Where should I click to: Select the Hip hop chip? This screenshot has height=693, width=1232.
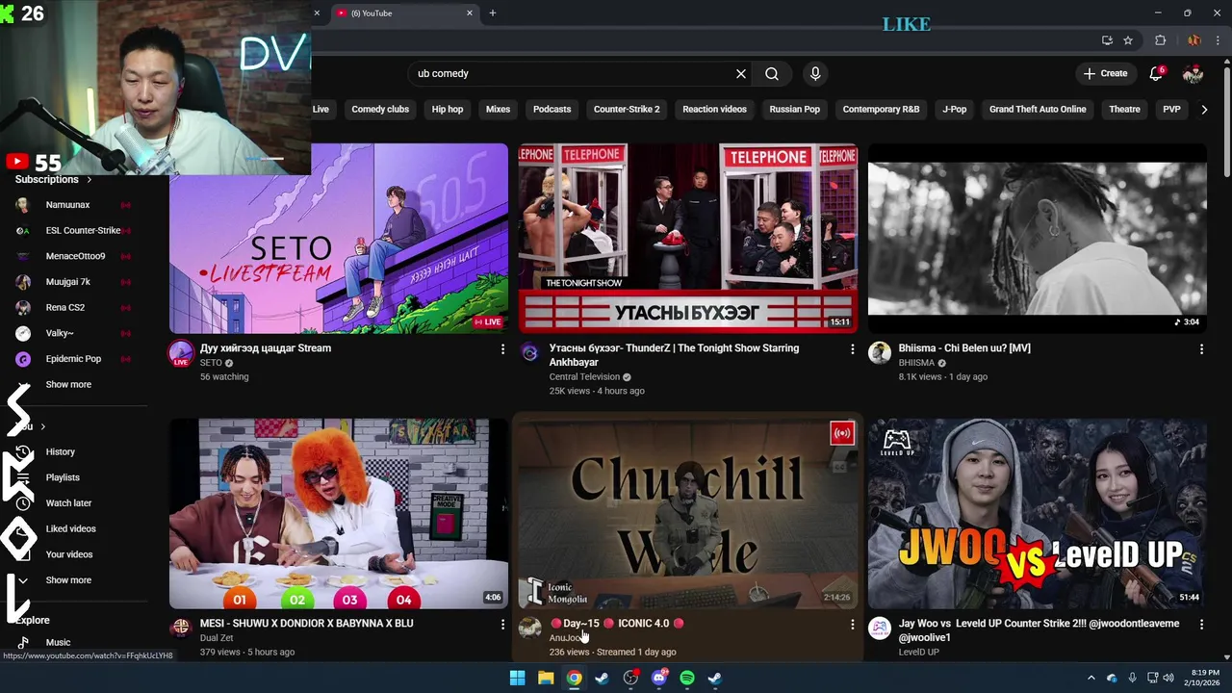[x=448, y=110]
